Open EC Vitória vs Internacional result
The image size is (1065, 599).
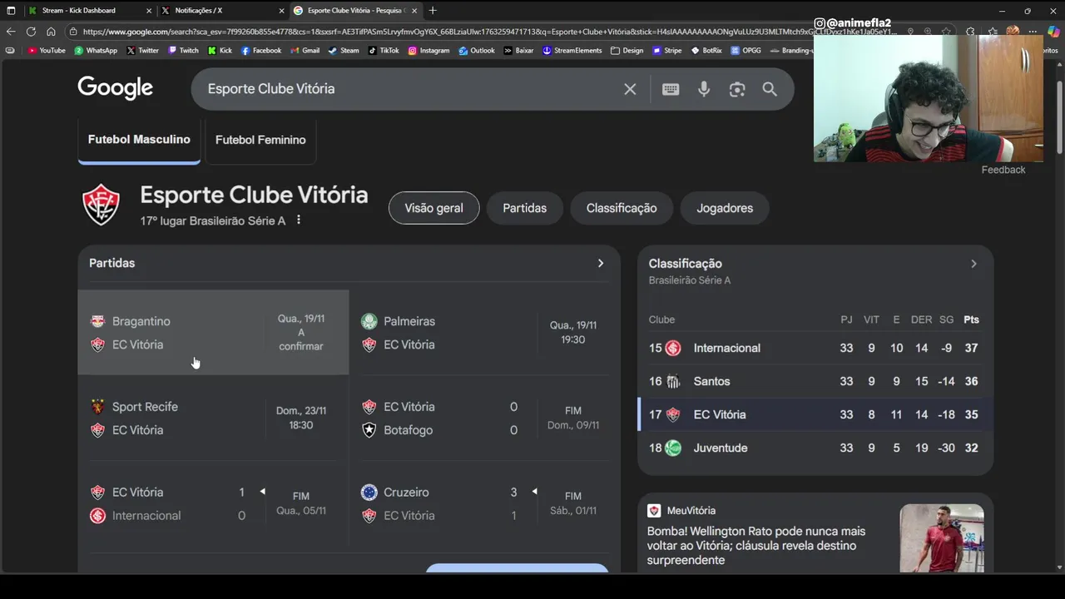point(213,503)
